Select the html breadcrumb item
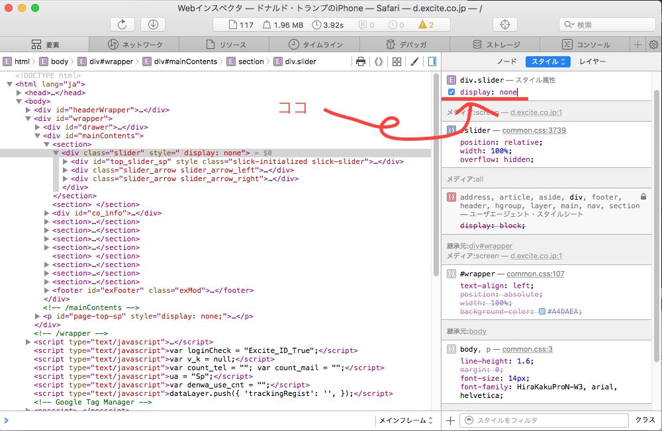The image size is (662, 431). (x=17, y=61)
